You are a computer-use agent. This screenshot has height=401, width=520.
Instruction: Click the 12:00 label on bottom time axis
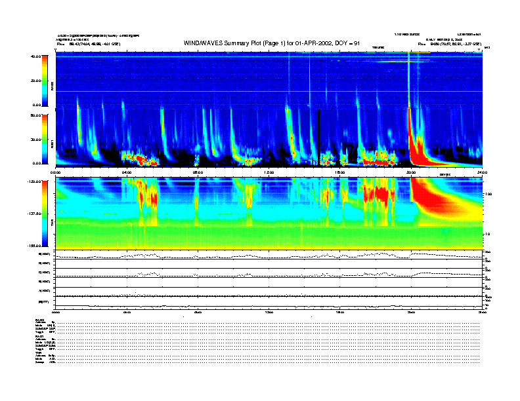click(269, 312)
